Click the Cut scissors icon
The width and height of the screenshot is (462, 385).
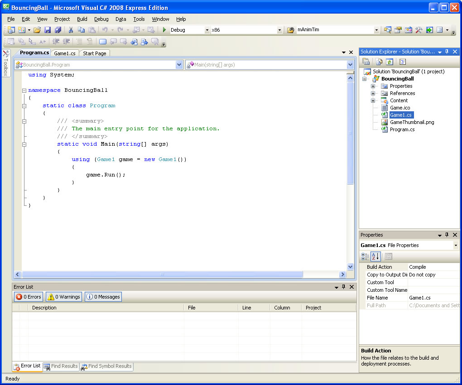pyautogui.click(x=71, y=30)
